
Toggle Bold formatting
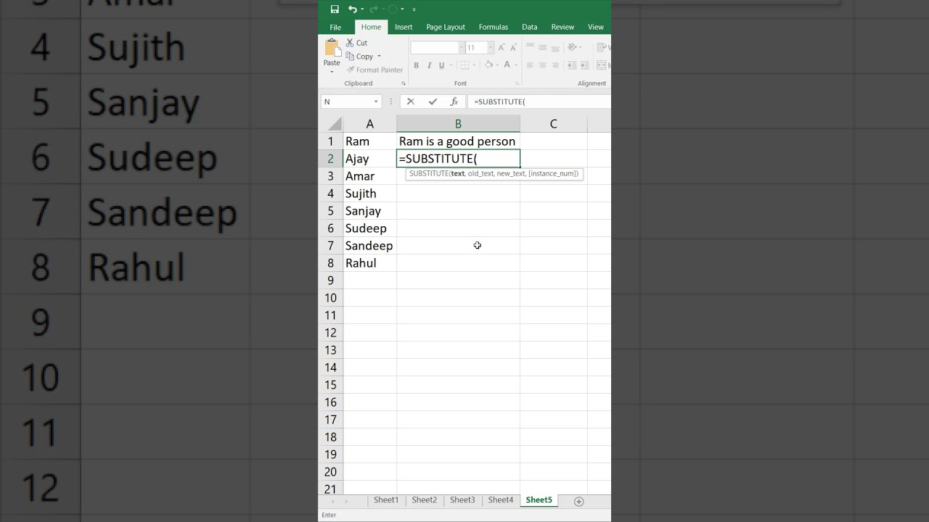[x=416, y=65]
